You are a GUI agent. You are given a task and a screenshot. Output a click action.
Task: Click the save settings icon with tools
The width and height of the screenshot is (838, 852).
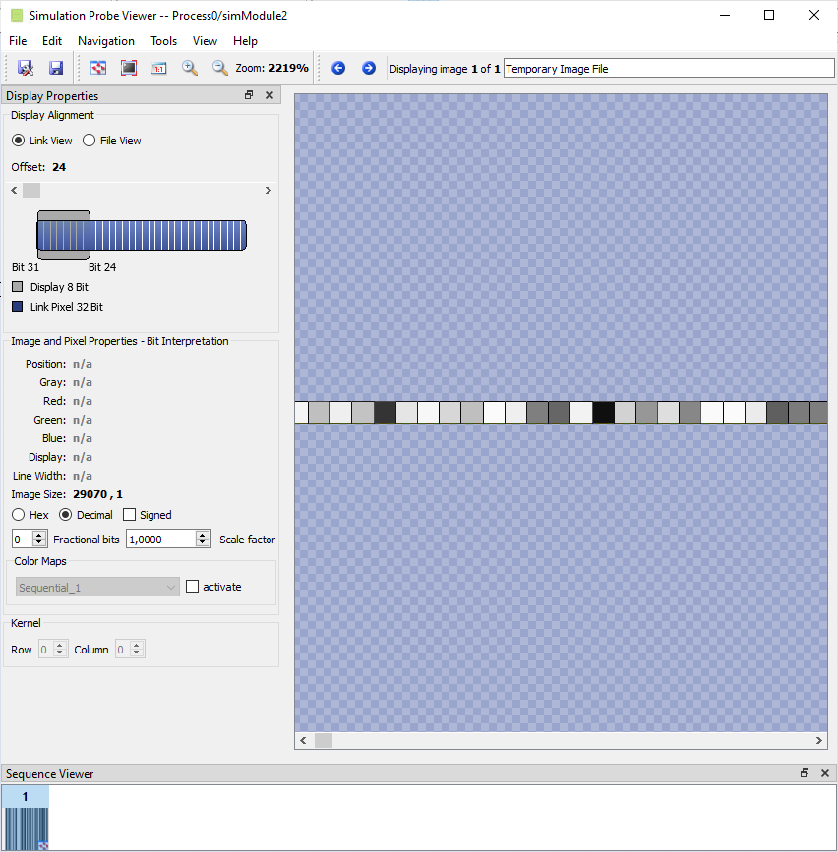25,68
